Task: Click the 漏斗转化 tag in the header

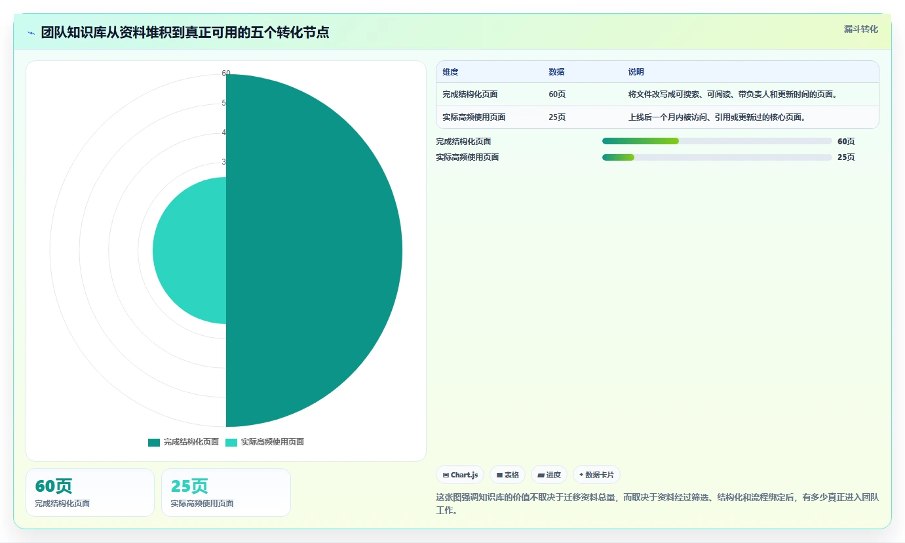Action: click(860, 29)
